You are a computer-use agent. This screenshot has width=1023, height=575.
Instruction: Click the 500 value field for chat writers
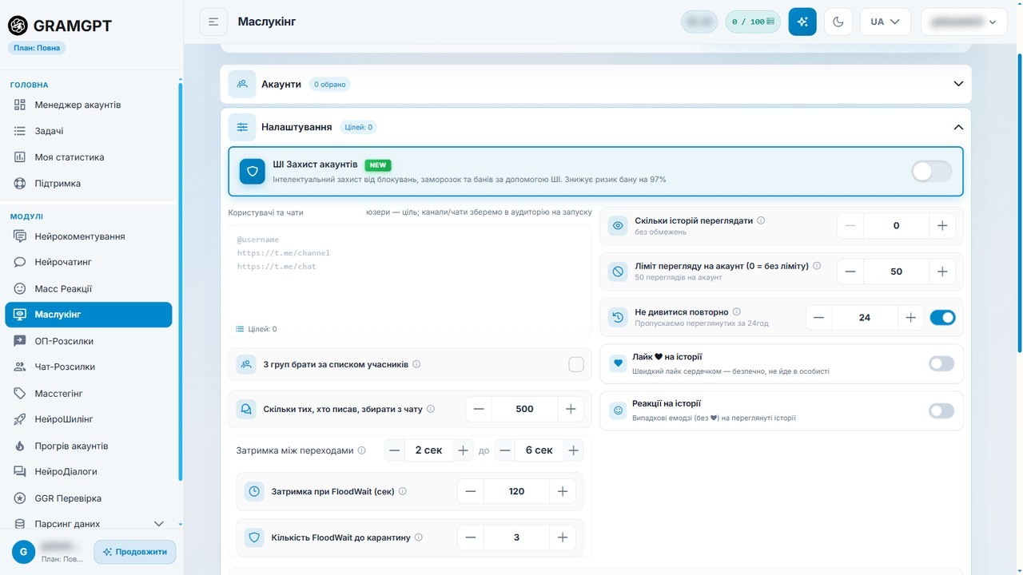pyautogui.click(x=524, y=409)
